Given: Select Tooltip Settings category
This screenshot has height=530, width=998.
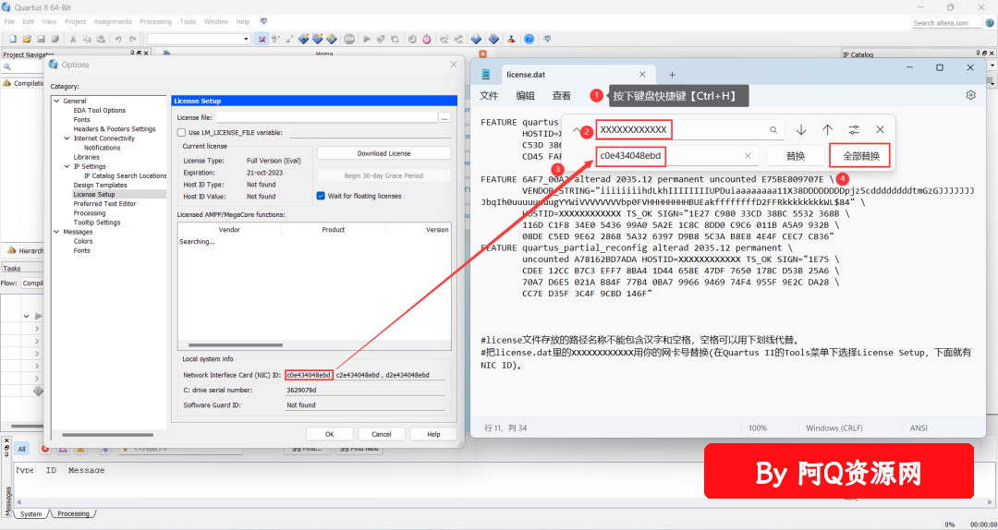Looking at the screenshot, I should 97,223.
